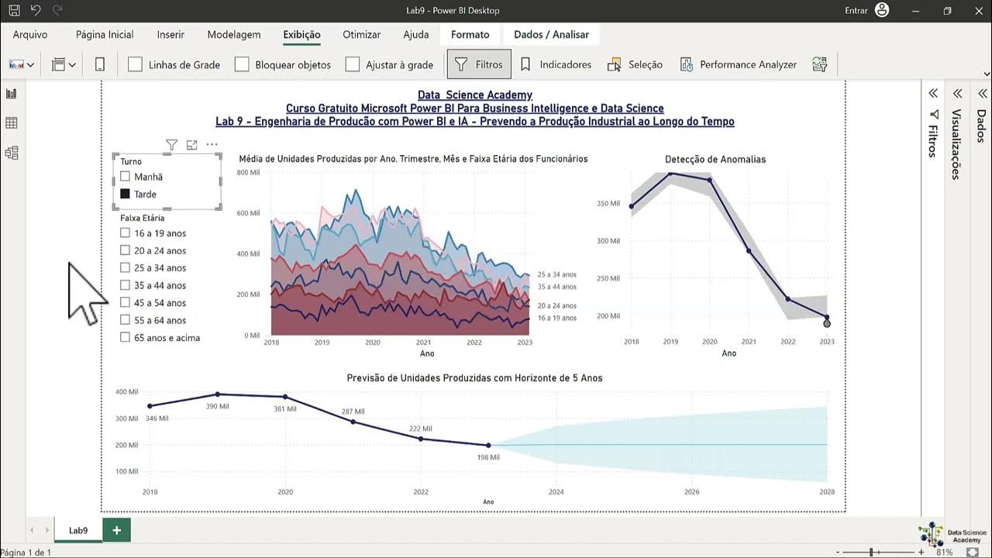Click zoom in plus button

tap(921, 553)
